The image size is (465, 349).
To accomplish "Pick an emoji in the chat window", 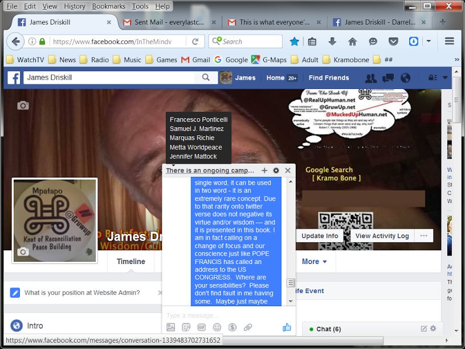I will 217,327.
